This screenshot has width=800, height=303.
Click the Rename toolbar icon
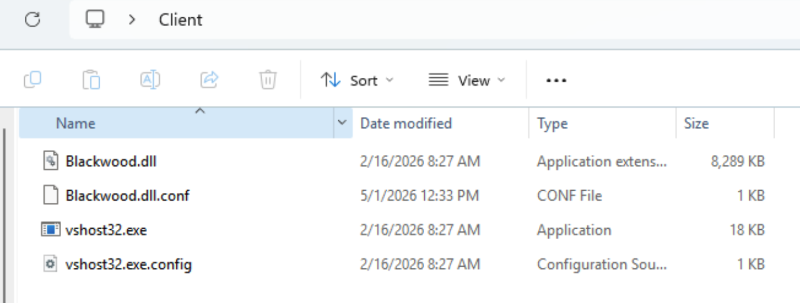pos(150,79)
